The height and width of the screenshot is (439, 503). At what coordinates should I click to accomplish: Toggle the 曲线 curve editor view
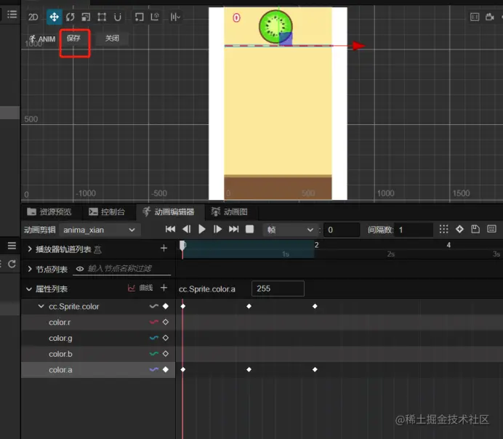coord(140,288)
